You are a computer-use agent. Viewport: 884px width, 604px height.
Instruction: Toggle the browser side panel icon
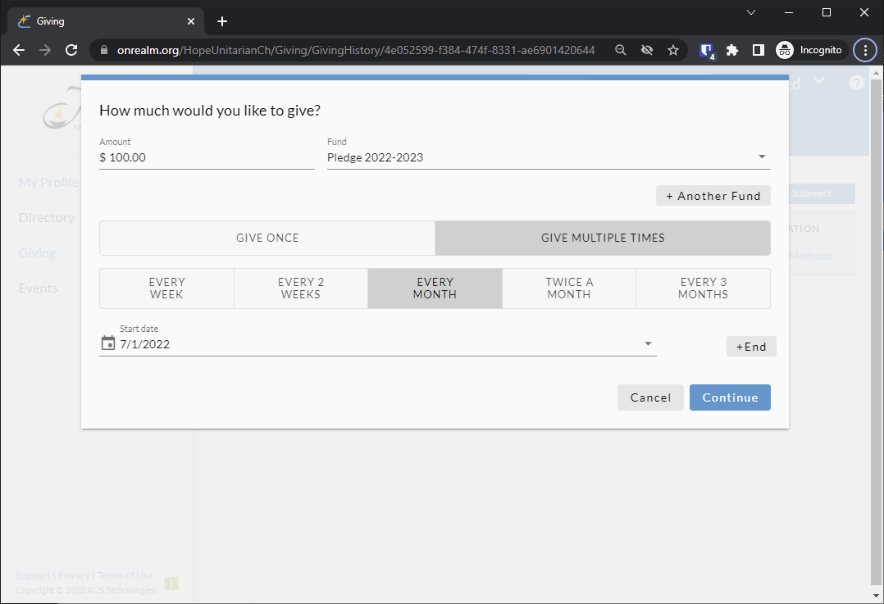759,50
